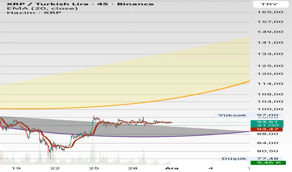The image size is (292, 172).
Task: Click the 120,00 price scale label
Action: 270,74
